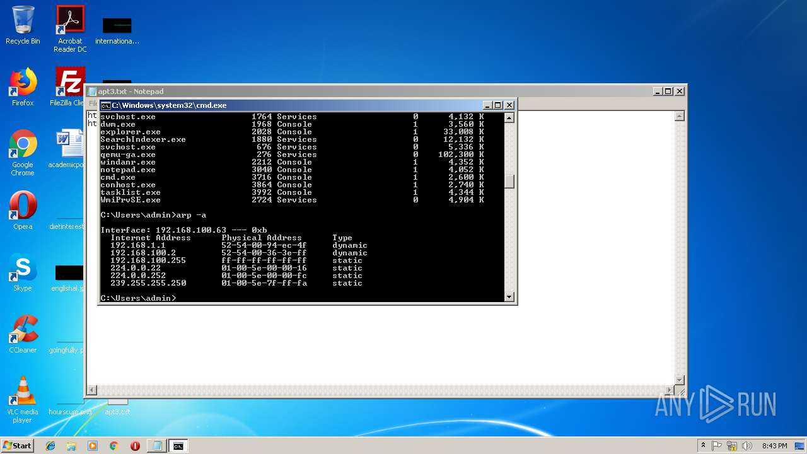807x454 pixels.
Task: Click the cmd window scrollbar thumb
Action: click(x=509, y=181)
